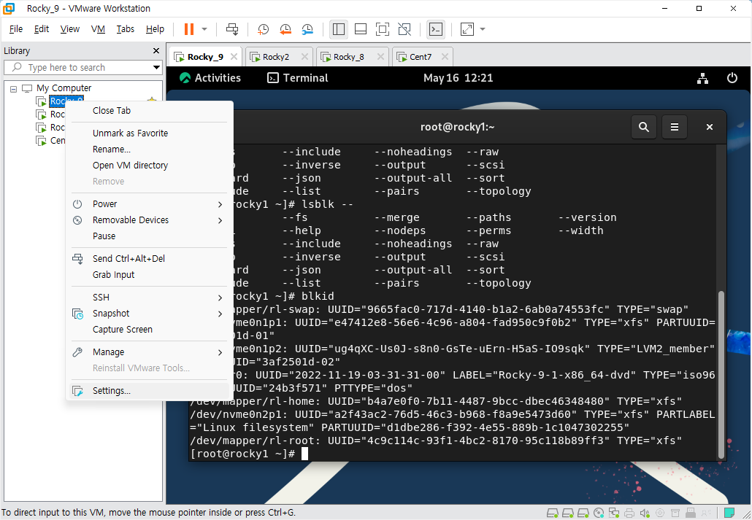This screenshot has height=520, width=752.
Task: Select My Computer in the library
Action: (64, 88)
